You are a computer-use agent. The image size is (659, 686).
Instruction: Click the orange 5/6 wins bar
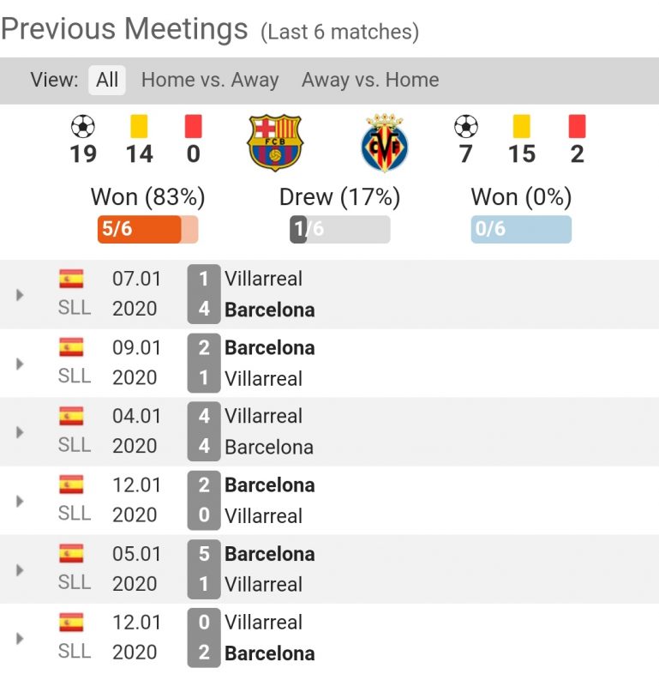pos(147,230)
